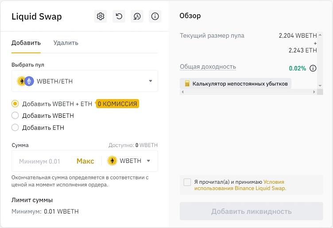Open the WBETH currency dropdown arrow
The image size is (333, 228).
(x=148, y=161)
